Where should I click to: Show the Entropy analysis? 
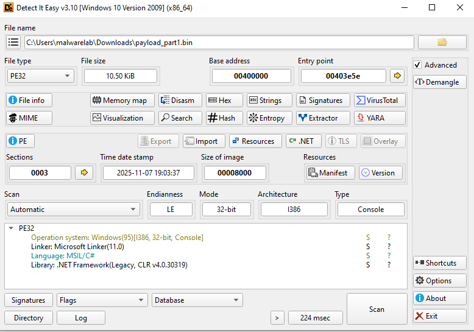pos(269,118)
